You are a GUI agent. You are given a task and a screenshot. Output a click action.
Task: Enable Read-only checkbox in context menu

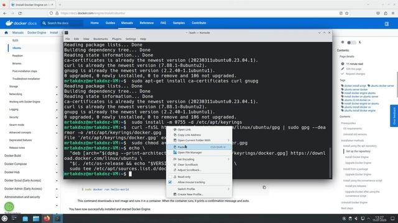170,177
